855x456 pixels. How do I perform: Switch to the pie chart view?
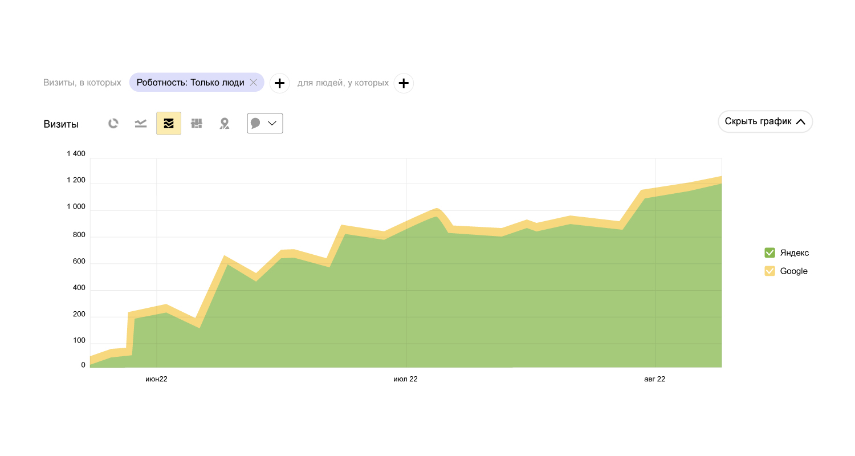tap(113, 124)
